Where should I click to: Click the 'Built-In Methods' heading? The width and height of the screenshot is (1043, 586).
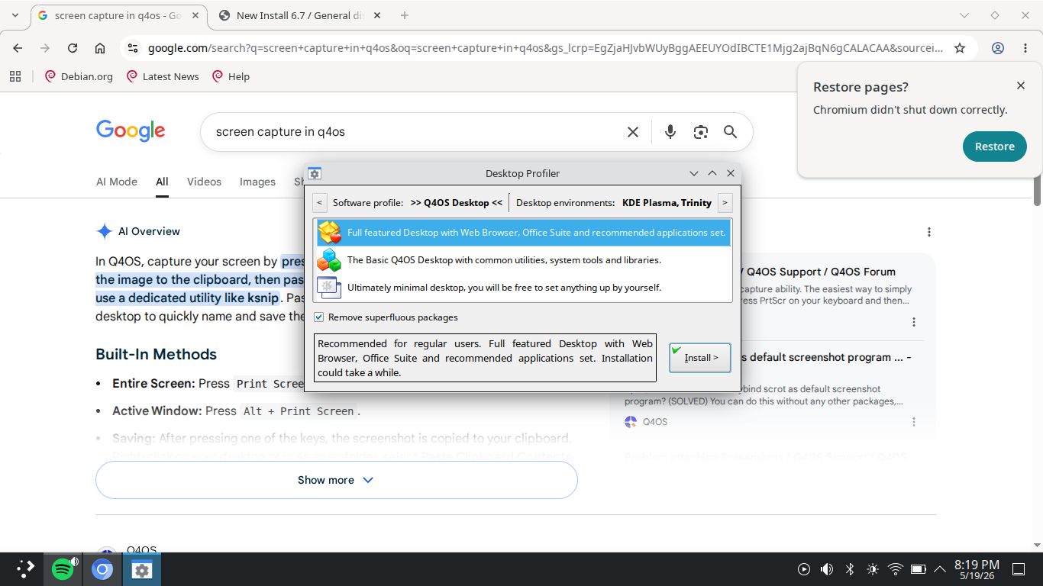coord(156,354)
